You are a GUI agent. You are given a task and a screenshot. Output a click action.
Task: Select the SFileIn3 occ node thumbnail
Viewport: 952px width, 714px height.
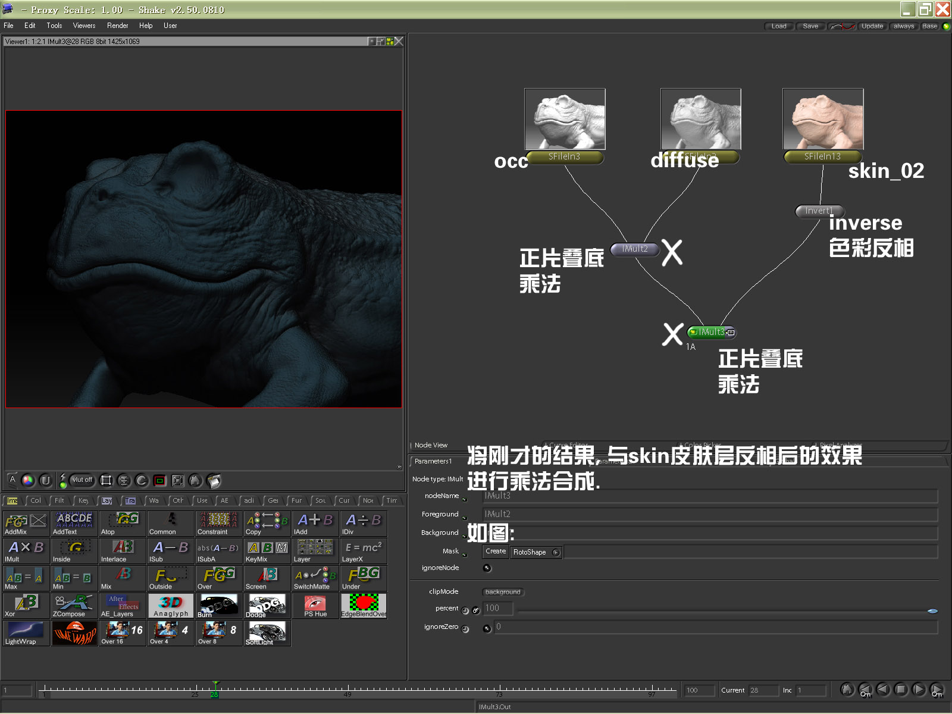coord(565,119)
